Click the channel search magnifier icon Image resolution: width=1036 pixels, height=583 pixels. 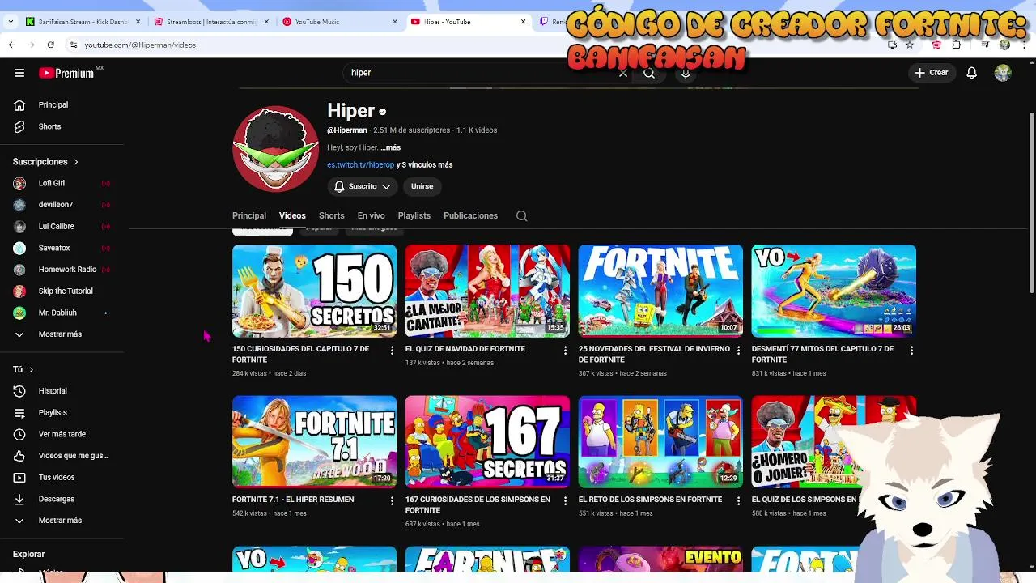pyautogui.click(x=522, y=215)
